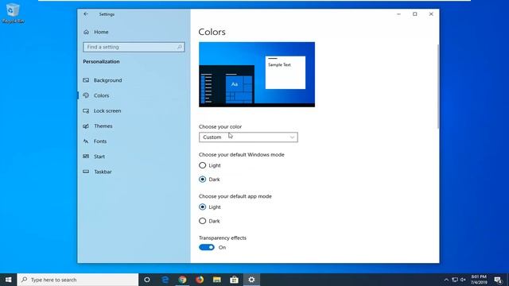Open Background personalization settings

coord(108,80)
